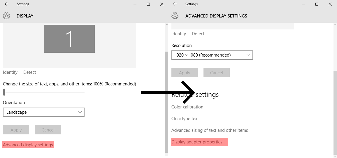Screen dimensions: 337x158
Task: Click back arrow in Advanced Display Settings window
Action: [x=175, y=4]
